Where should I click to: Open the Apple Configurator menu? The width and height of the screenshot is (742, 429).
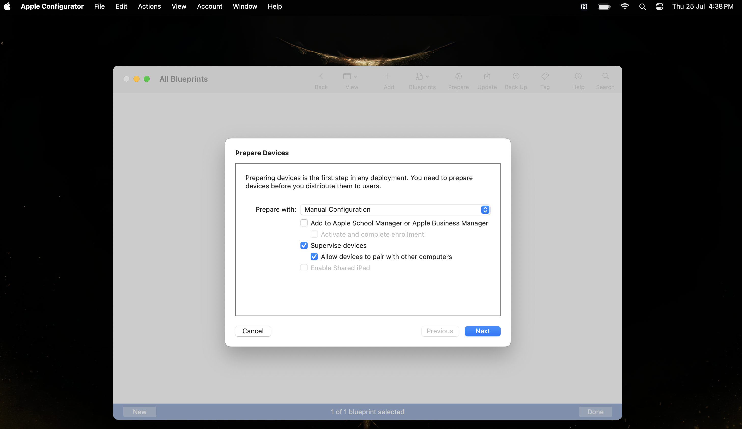pyautogui.click(x=52, y=6)
